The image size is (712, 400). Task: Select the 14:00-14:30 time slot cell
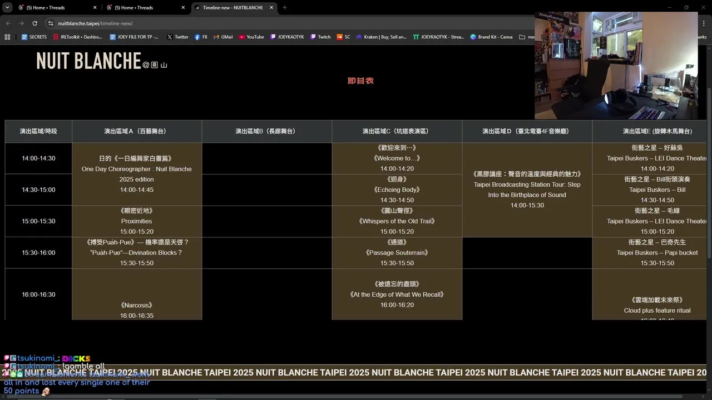tap(38, 158)
